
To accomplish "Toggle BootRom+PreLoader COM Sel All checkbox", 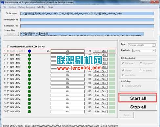I will coord(8,46).
